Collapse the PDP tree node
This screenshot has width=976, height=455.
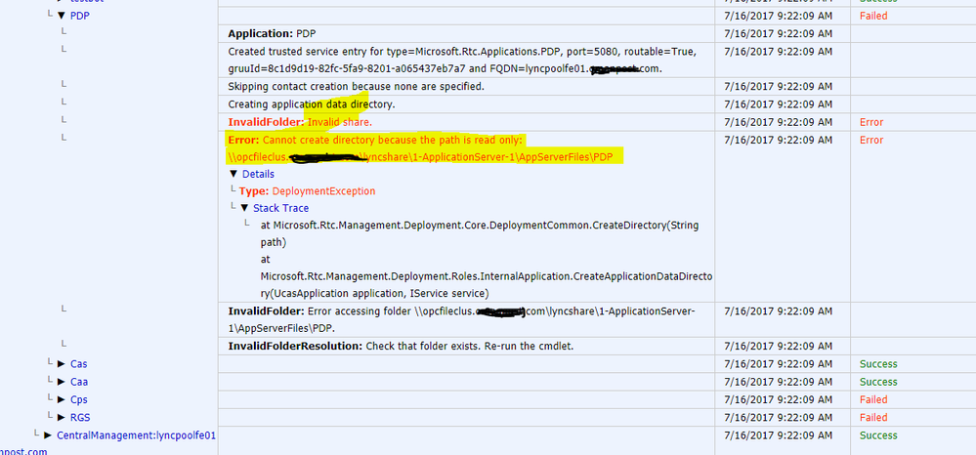pyautogui.click(x=61, y=17)
